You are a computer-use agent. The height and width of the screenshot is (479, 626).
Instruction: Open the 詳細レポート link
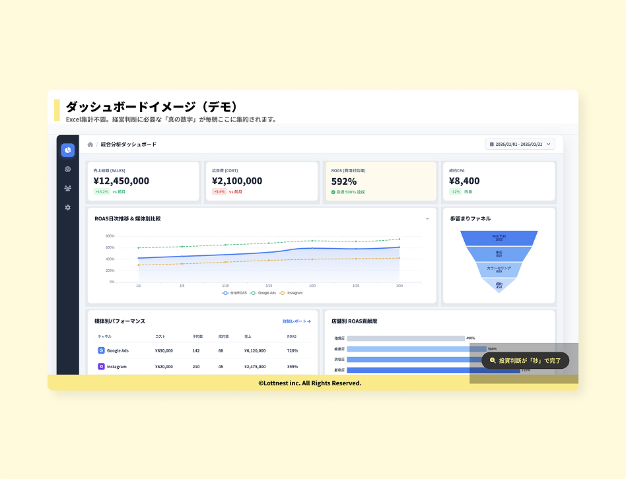point(296,321)
